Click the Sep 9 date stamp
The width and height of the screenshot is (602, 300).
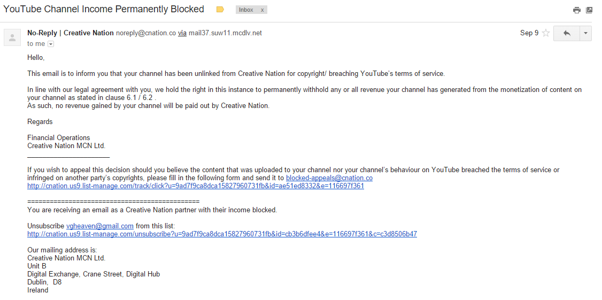[x=529, y=33]
